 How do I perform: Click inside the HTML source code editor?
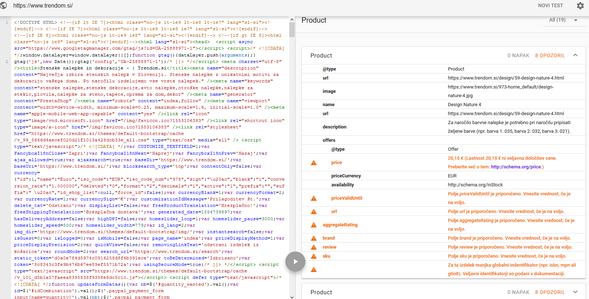pyautogui.click(x=150, y=158)
